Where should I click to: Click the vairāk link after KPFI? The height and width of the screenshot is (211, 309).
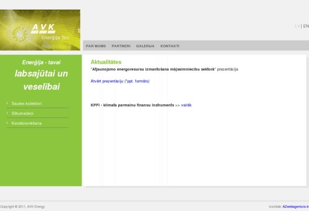(186, 105)
